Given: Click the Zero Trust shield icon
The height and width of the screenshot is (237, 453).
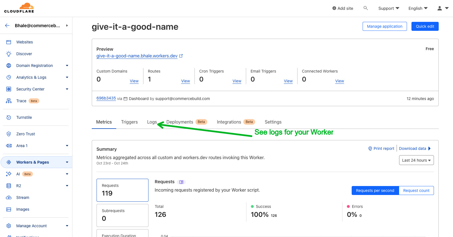Looking at the screenshot, I should point(9,134).
